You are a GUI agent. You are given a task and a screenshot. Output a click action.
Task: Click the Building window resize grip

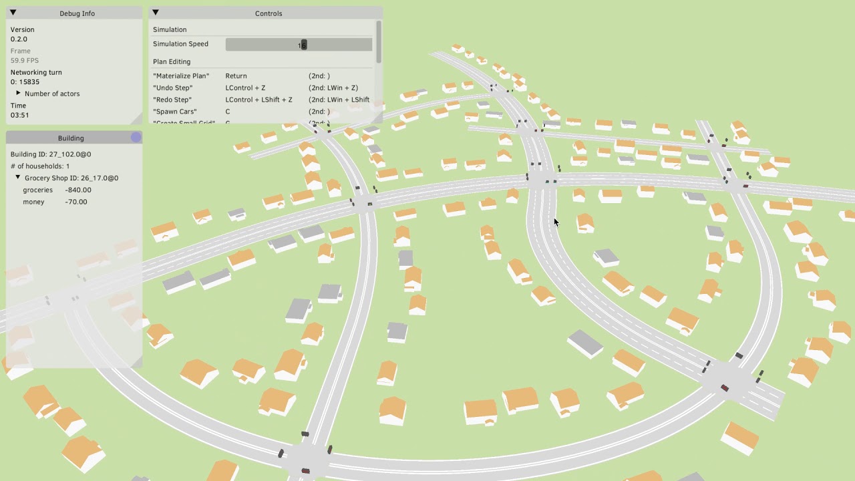pyautogui.click(x=137, y=363)
